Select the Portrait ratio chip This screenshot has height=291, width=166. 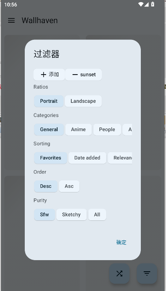point(49,101)
